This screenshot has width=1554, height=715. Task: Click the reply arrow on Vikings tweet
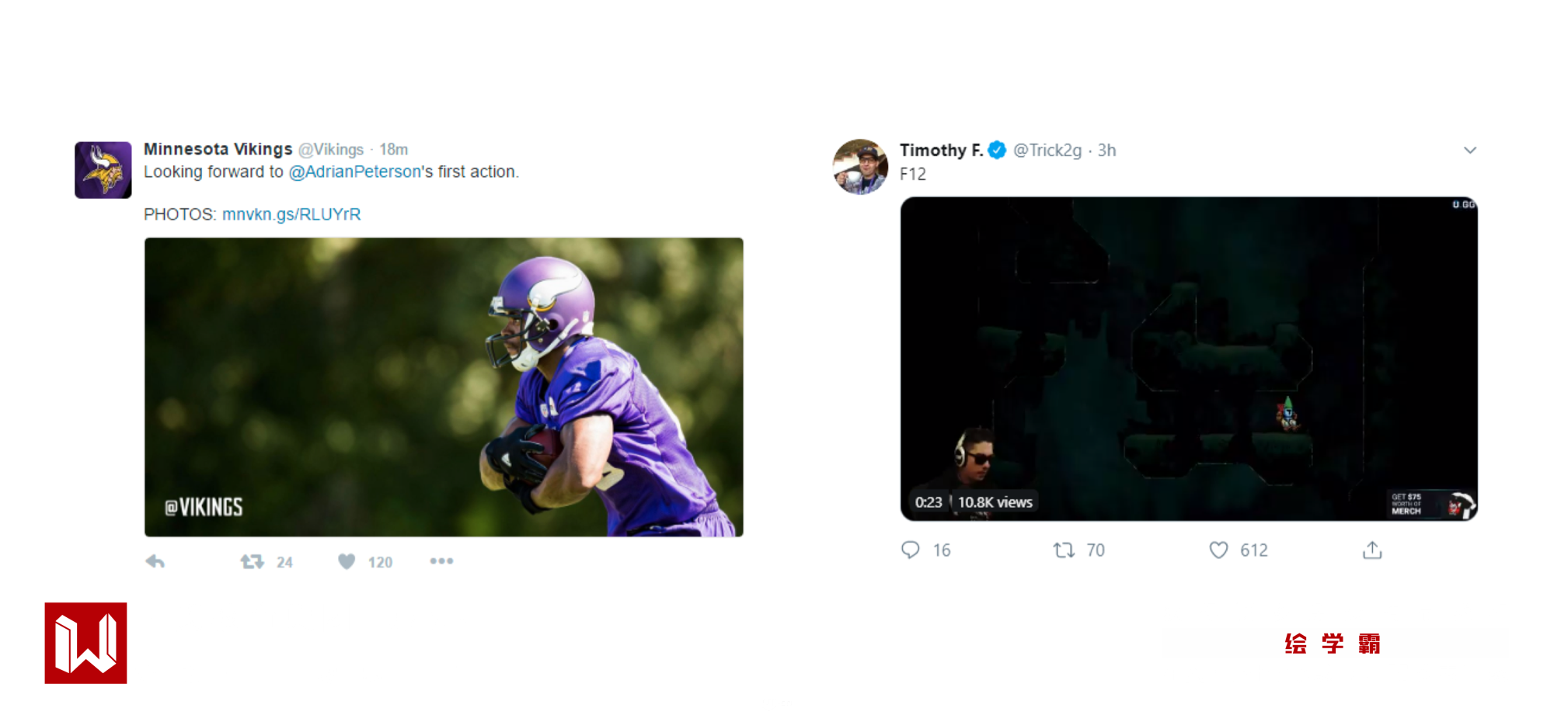point(155,561)
